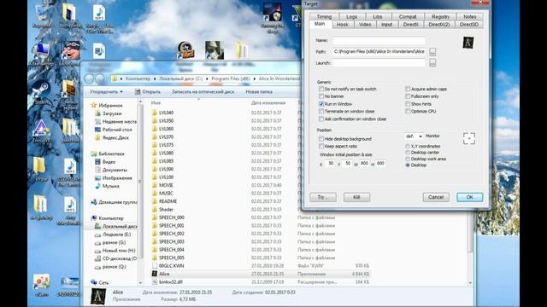Select the Людмила (E:) drive

point(113,235)
